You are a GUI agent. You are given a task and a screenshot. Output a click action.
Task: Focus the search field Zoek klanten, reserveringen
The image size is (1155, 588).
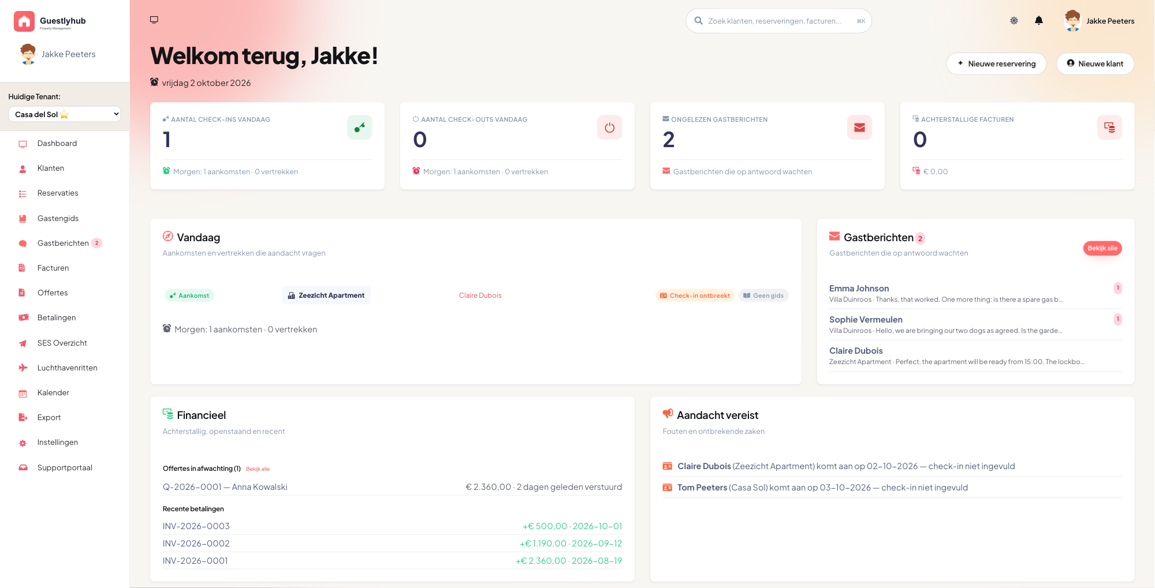[778, 21]
